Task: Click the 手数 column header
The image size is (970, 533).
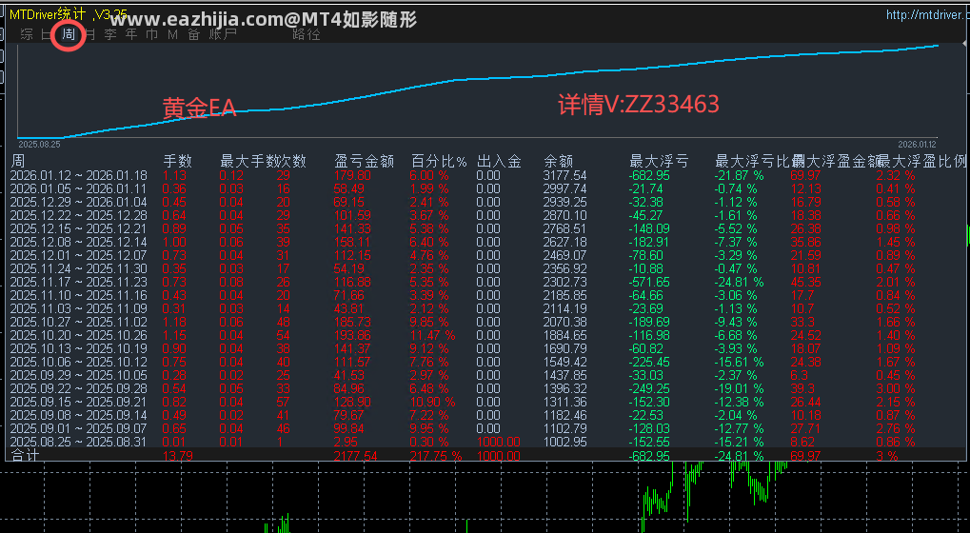Action: click(178, 162)
